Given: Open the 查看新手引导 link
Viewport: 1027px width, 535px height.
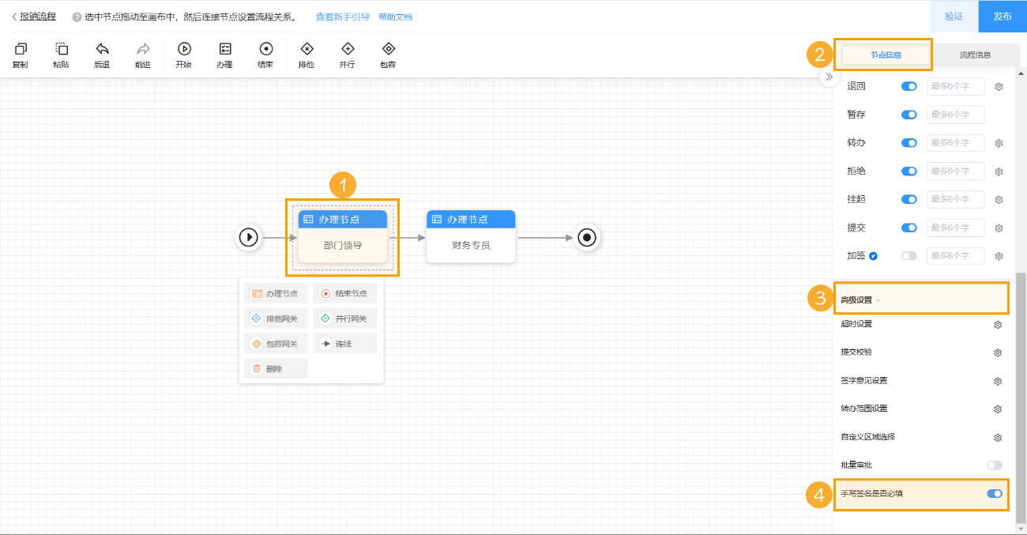Looking at the screenshot, I should [342, 17].
